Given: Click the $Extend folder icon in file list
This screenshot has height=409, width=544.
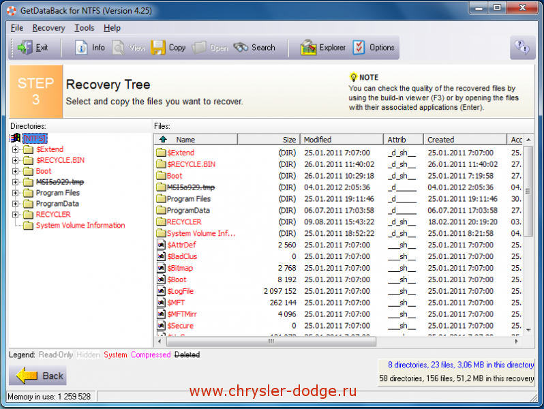Looking at the screenshot, I should click(161, 153).
